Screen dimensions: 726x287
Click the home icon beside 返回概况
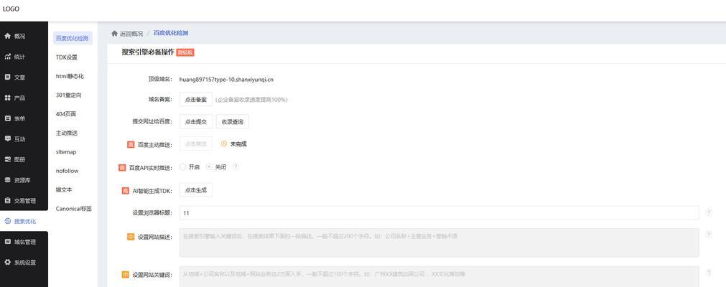[114, 34]
